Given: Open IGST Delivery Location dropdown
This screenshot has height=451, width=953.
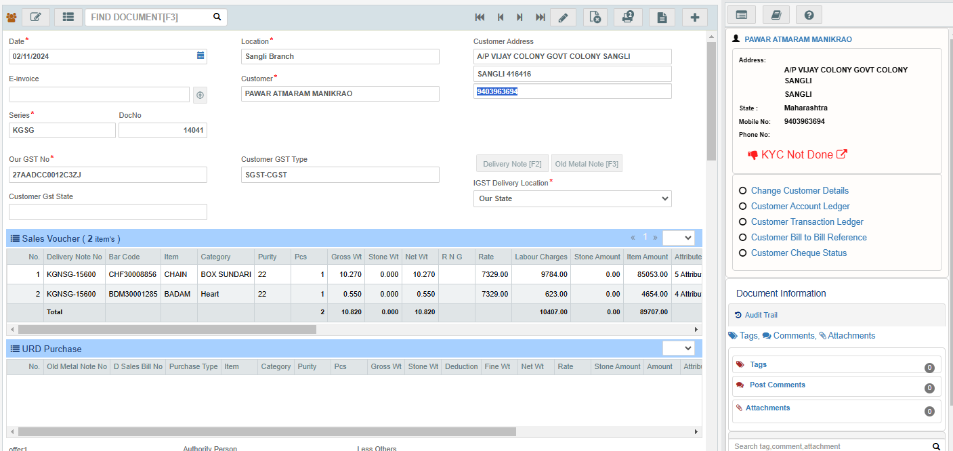Looking at the screenshot, I should [x=572, y=198].
